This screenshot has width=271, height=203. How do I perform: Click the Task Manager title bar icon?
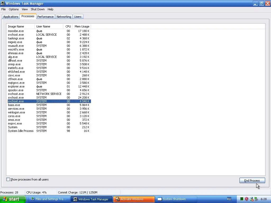[3, 3]
